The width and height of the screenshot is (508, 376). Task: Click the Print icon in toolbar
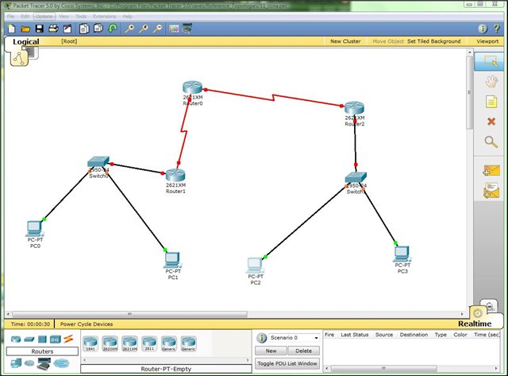[x=52, y=29]
